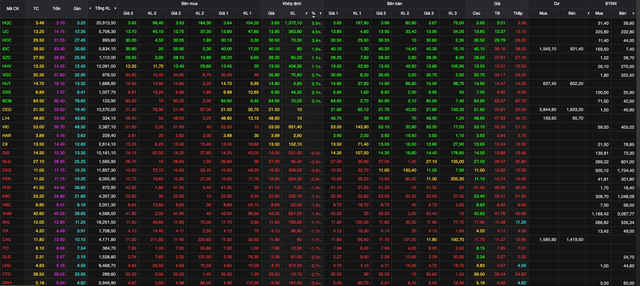Open BCM ticker symbol

pos(7,101)
